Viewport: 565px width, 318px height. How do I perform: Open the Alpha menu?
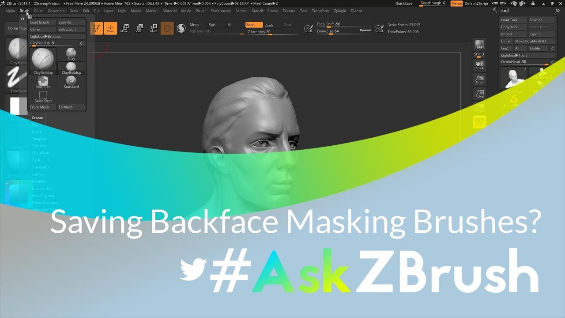click(10, 11)
